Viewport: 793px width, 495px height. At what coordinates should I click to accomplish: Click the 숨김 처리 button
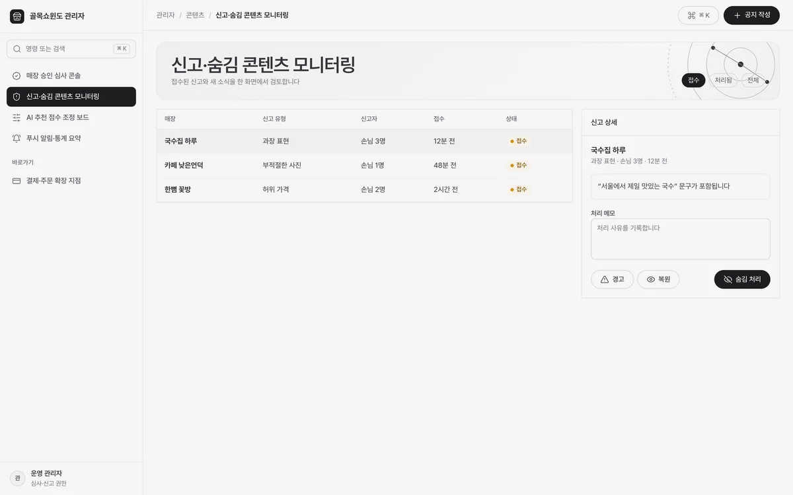click(742, 280)
